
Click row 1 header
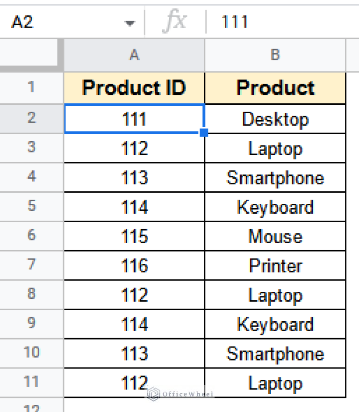point(30,87)
